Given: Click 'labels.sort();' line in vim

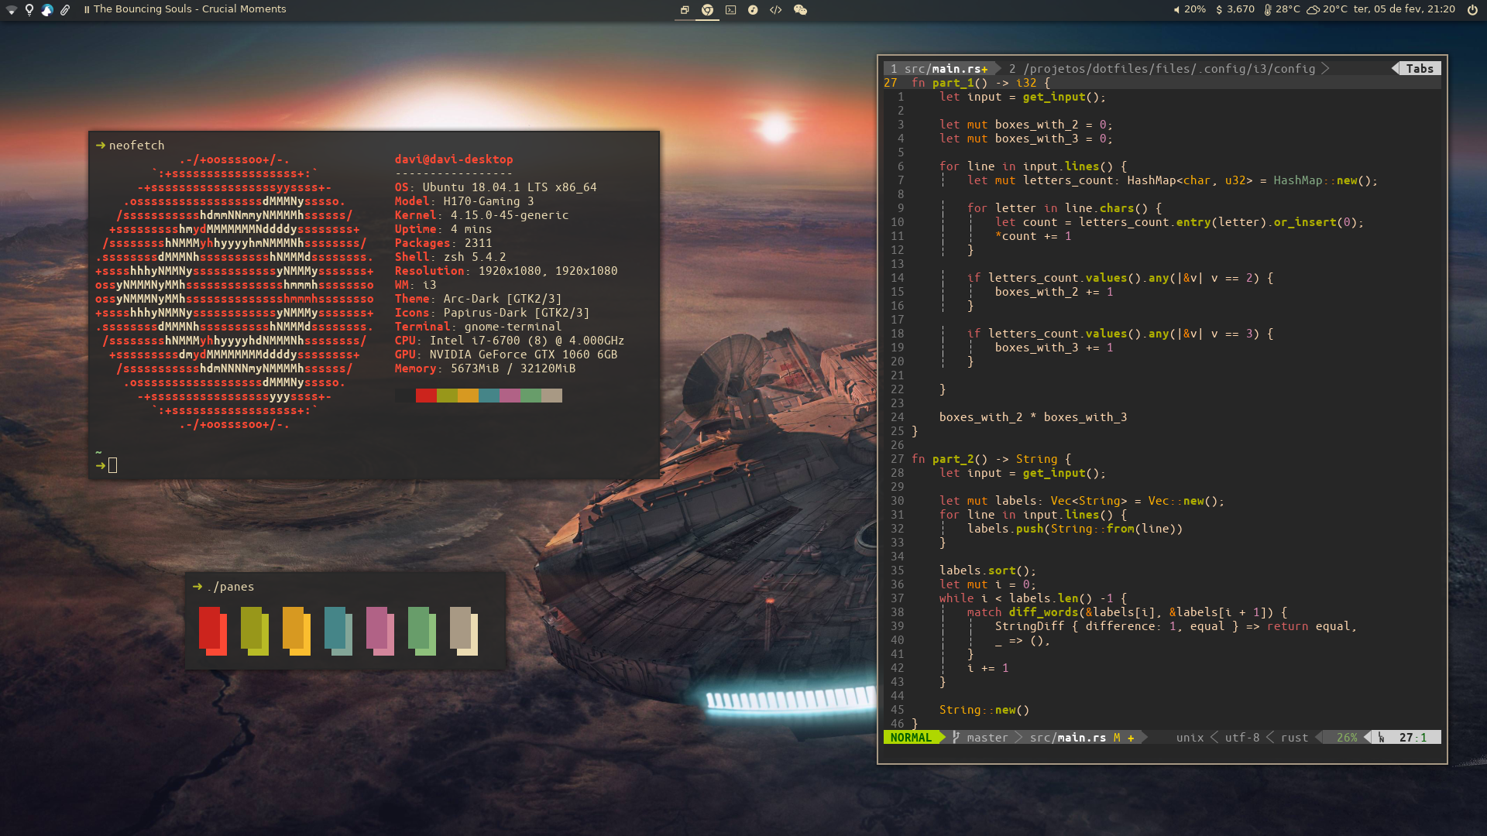Looking at the screenshot, I should click(x=987, y=570).
